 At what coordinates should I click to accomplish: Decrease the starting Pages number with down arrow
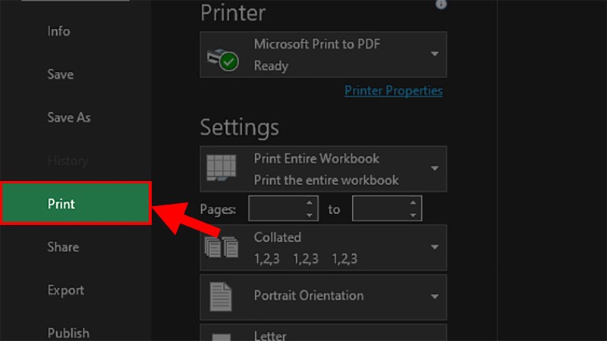[x=310, y=215]
